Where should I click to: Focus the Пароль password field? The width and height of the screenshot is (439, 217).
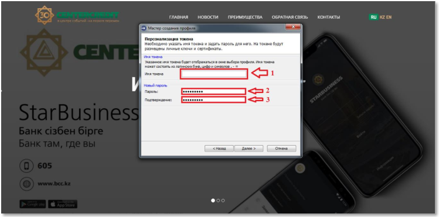213,91
